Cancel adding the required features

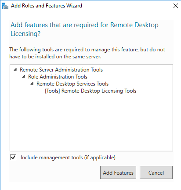156,172
